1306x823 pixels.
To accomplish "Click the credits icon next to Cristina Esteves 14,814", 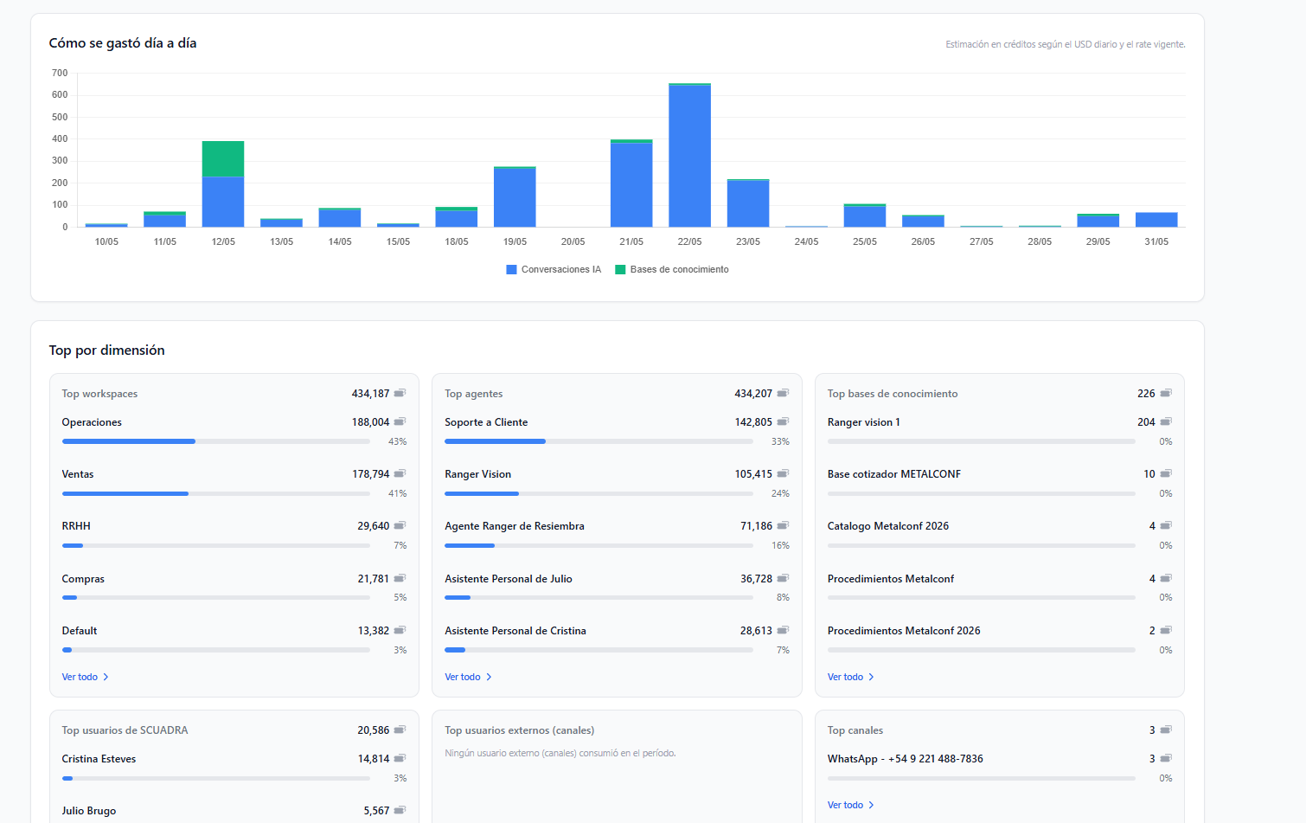I will 400,758.
